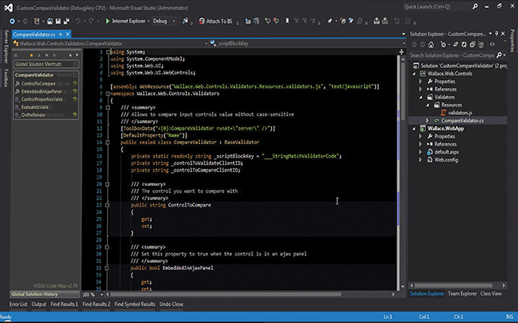Start debugging with the Internet Explorer play button
This screenshot has width=518, height=323.
[x=106, y=20]
